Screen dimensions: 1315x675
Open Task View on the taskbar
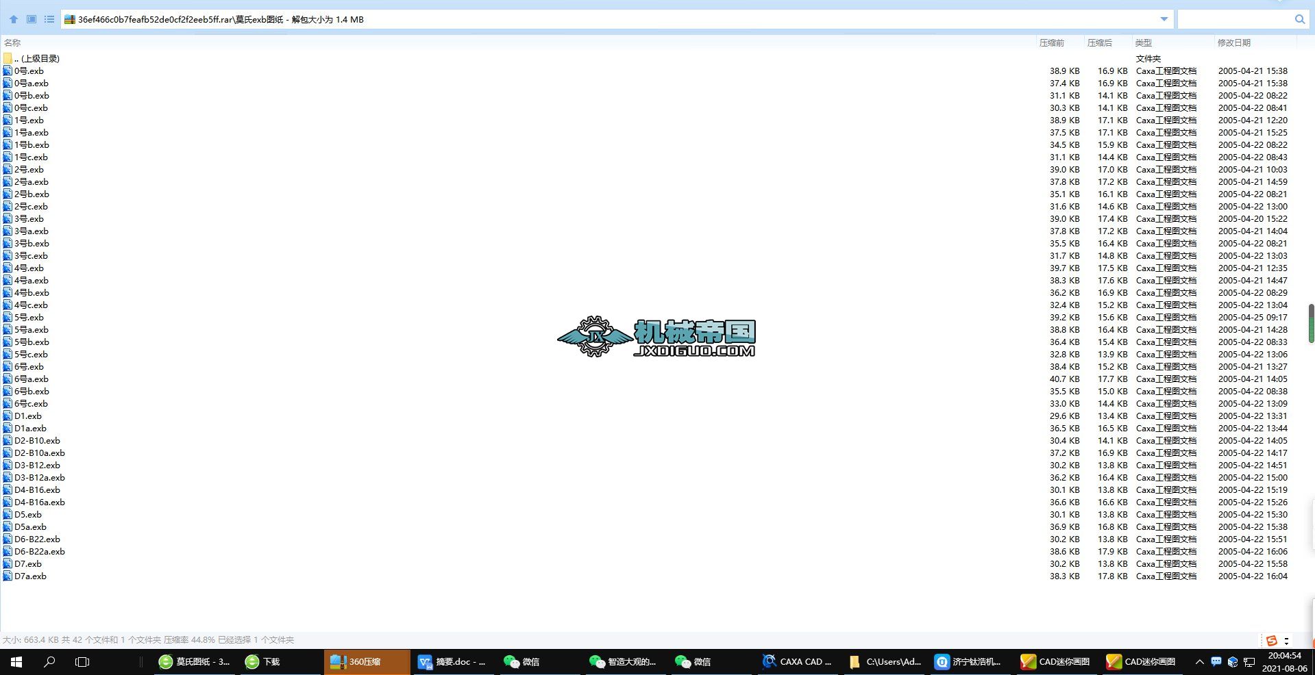pos(82,662)
